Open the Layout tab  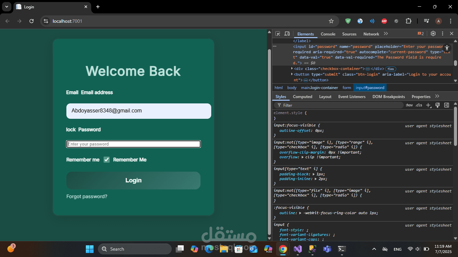325,97
